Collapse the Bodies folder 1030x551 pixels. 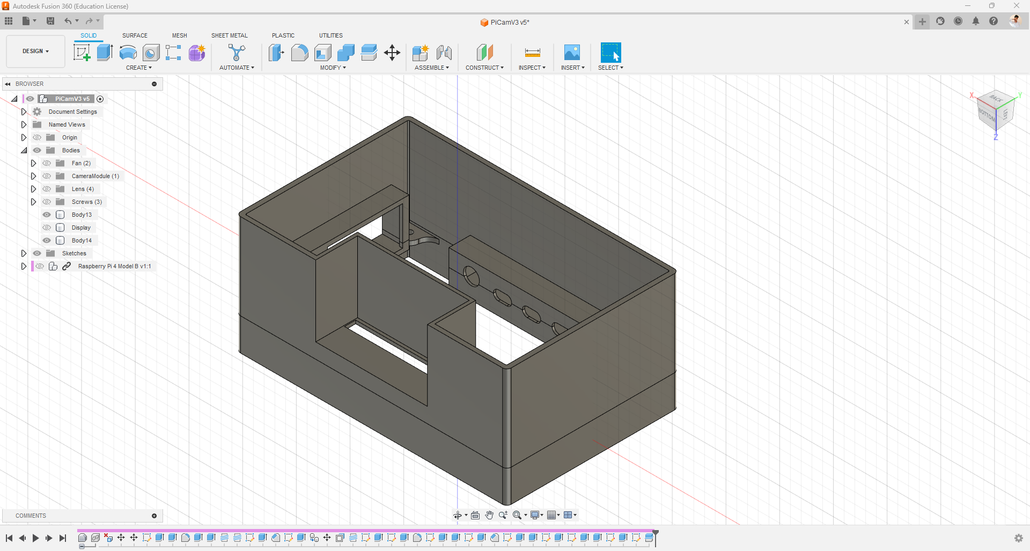click(24, 150)
